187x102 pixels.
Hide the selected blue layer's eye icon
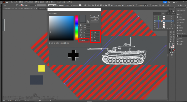click(155, 21)
